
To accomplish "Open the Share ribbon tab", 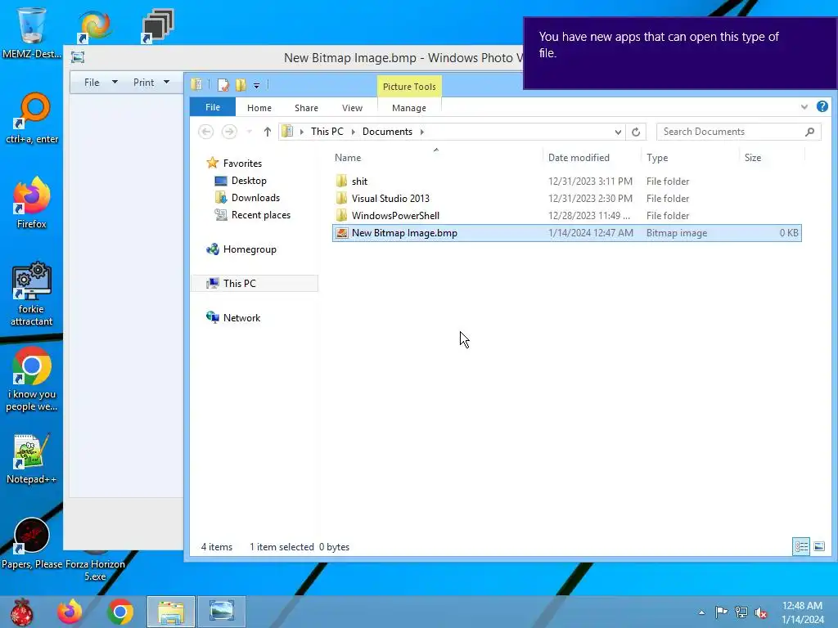I will click(x=306, y=107).
